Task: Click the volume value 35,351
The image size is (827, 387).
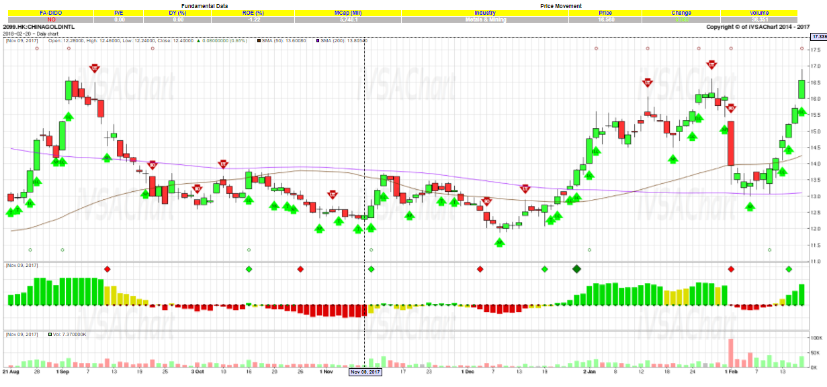Action: 759,20
